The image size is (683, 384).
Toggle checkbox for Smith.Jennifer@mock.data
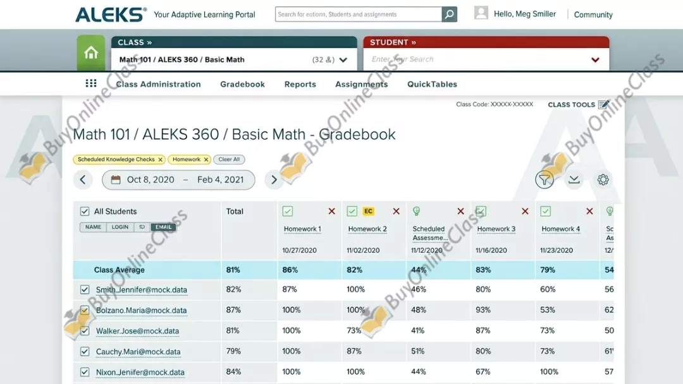[x=85, y=290]
